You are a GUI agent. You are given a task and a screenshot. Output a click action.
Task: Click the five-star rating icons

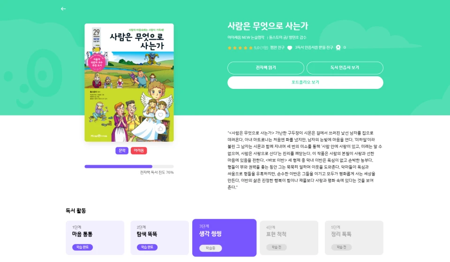tap(240, 48)
